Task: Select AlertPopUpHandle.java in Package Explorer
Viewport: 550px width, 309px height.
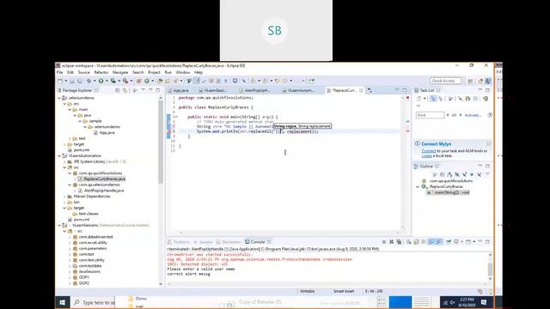Action: (x=104, y=191)
